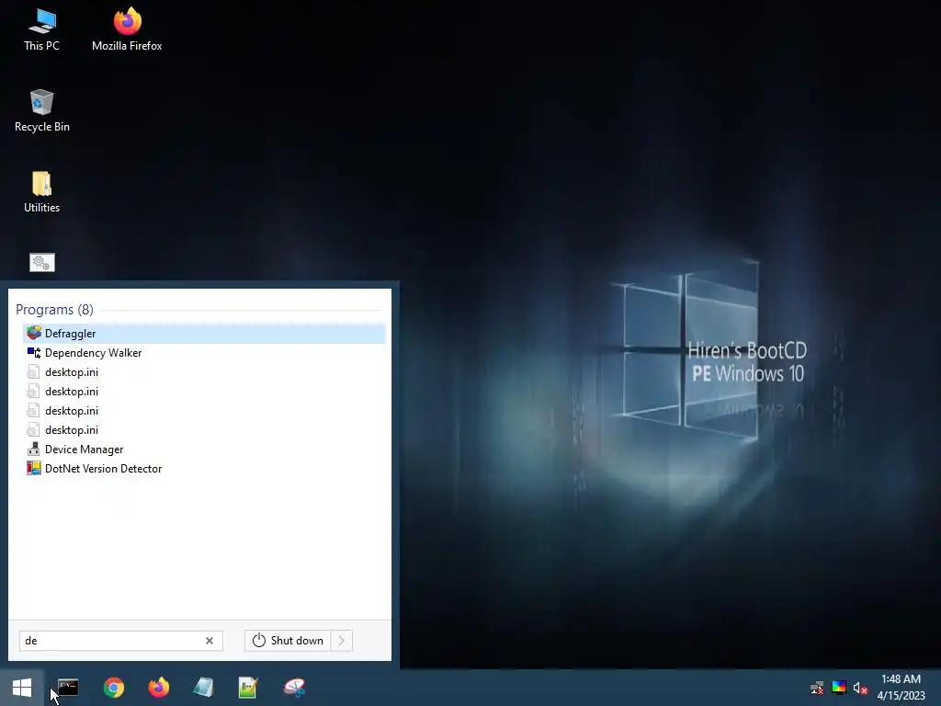Select the gear settings desktop icon
941x706 pixels.
(42, 262)
